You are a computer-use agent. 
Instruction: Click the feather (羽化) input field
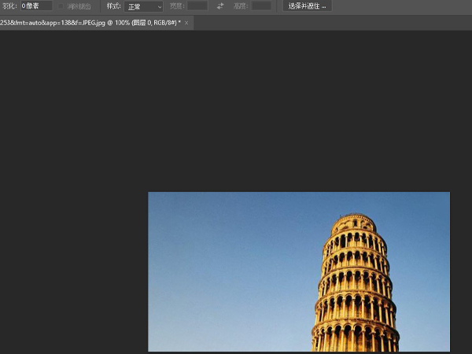35,6
